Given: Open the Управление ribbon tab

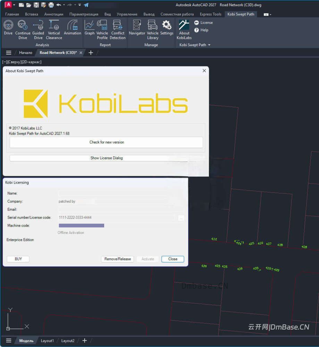Looking at the screenshot, I should click(127, 14).
